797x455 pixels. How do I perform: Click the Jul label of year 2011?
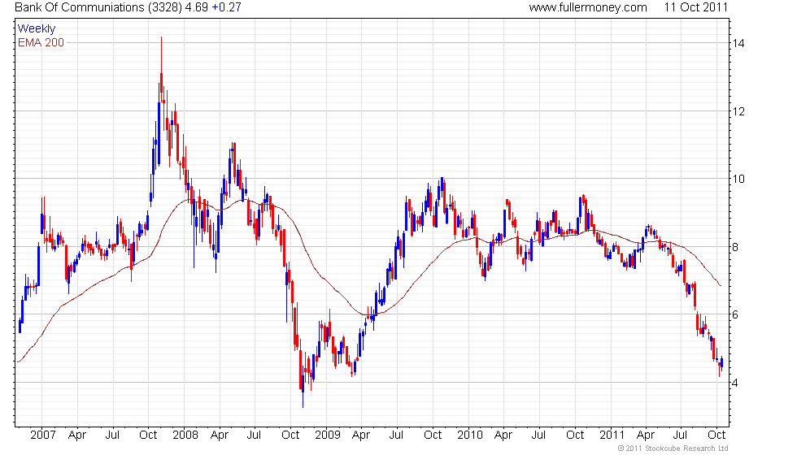(680, 435)
